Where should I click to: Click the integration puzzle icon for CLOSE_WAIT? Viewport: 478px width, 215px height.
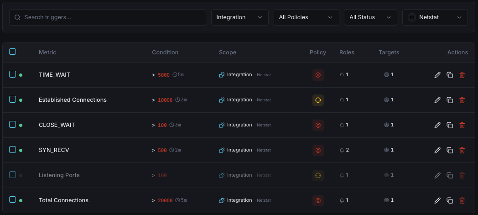point(222,125)
